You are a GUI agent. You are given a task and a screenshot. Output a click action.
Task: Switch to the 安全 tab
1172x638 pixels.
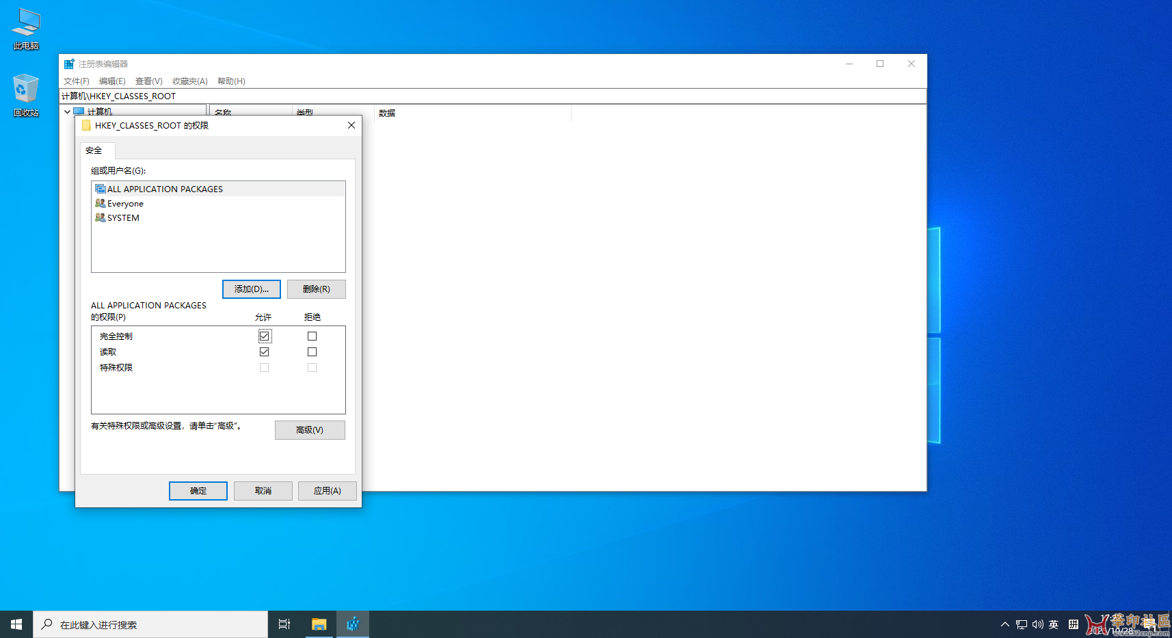(x=96, y=150)
